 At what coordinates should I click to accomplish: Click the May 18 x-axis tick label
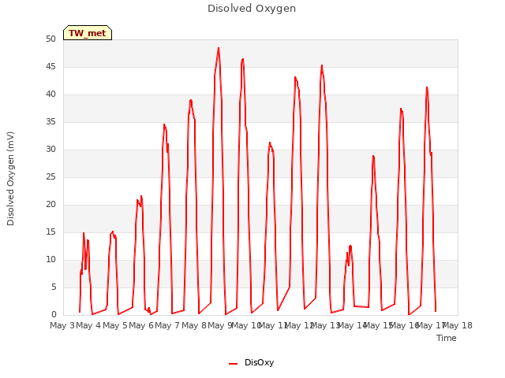pos(458,325)
